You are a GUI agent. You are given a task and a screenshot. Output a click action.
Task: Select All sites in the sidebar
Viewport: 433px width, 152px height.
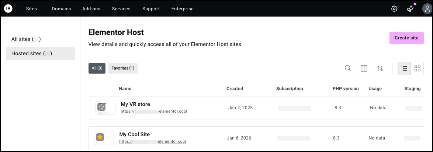26,39
